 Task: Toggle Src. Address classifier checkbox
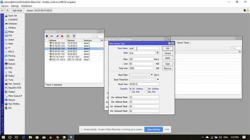(130, 89)
